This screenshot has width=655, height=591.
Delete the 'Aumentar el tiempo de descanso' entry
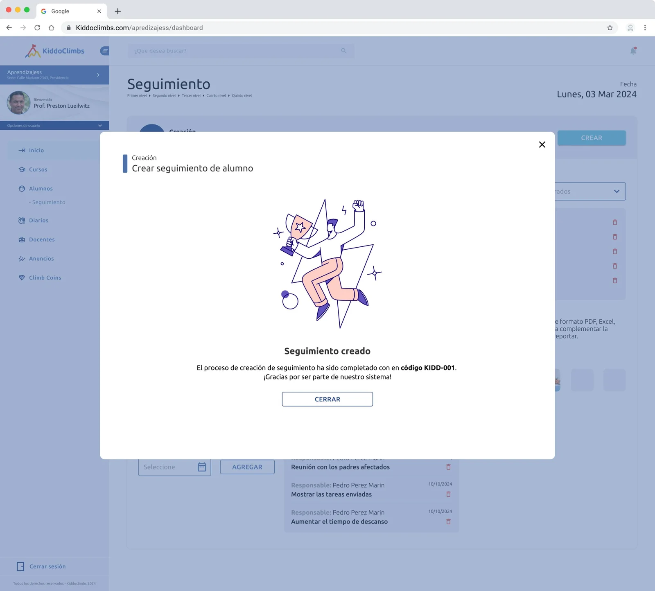pos(448,522)
